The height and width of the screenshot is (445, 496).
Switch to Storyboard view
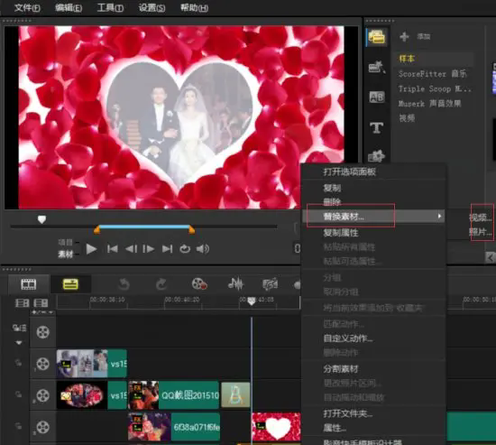point(29,284)
